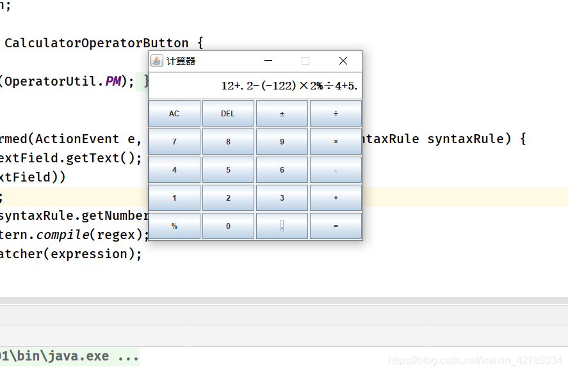Click 'rmed(ActionEvent e,' in code editor

[70, 139]
